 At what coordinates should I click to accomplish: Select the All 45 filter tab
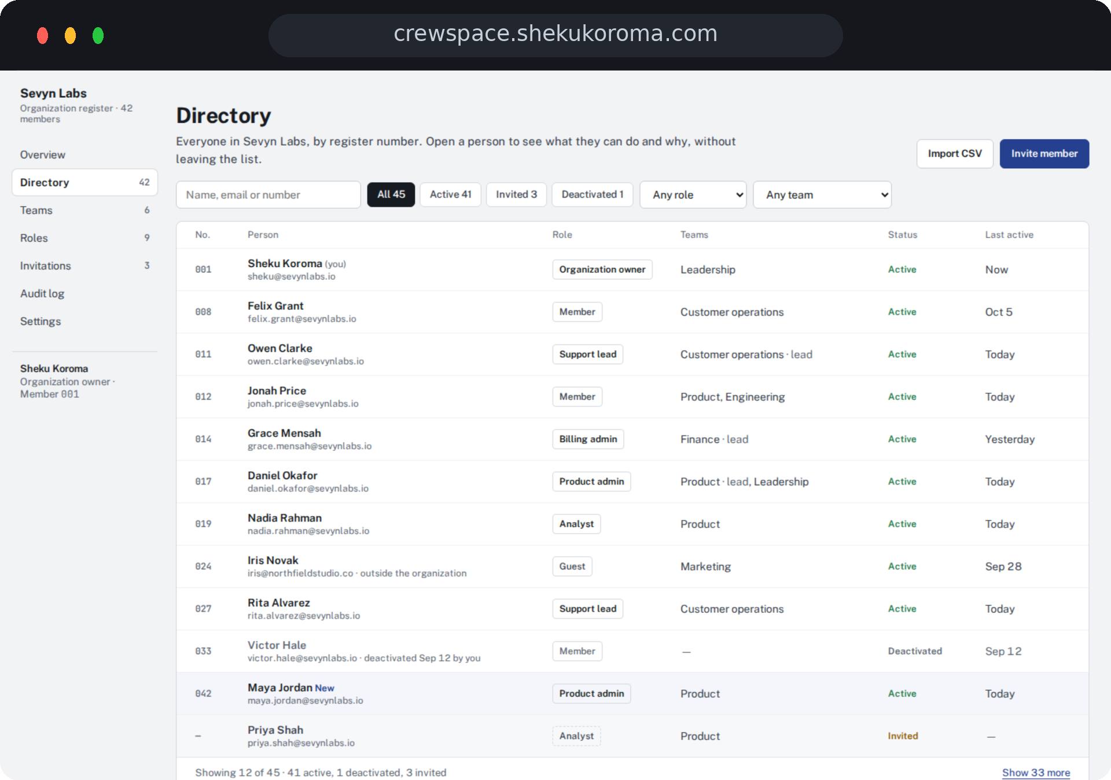pos(391,194)
